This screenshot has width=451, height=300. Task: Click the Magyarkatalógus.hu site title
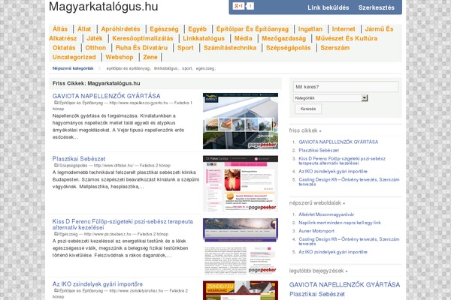tap(103, 7)
